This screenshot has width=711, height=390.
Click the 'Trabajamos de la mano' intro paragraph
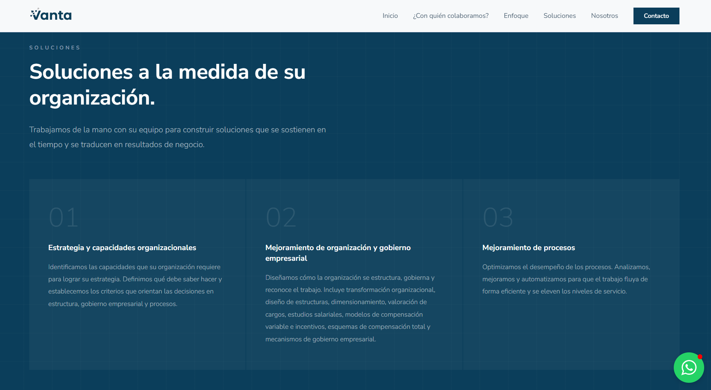click(x=177, y=137)
